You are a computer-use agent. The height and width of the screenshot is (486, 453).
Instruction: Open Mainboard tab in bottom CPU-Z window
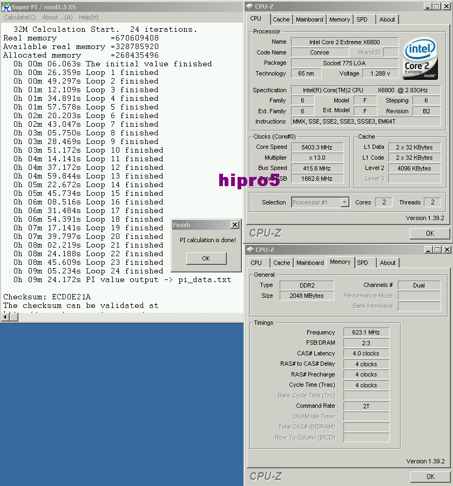click(x=310, y=263)
